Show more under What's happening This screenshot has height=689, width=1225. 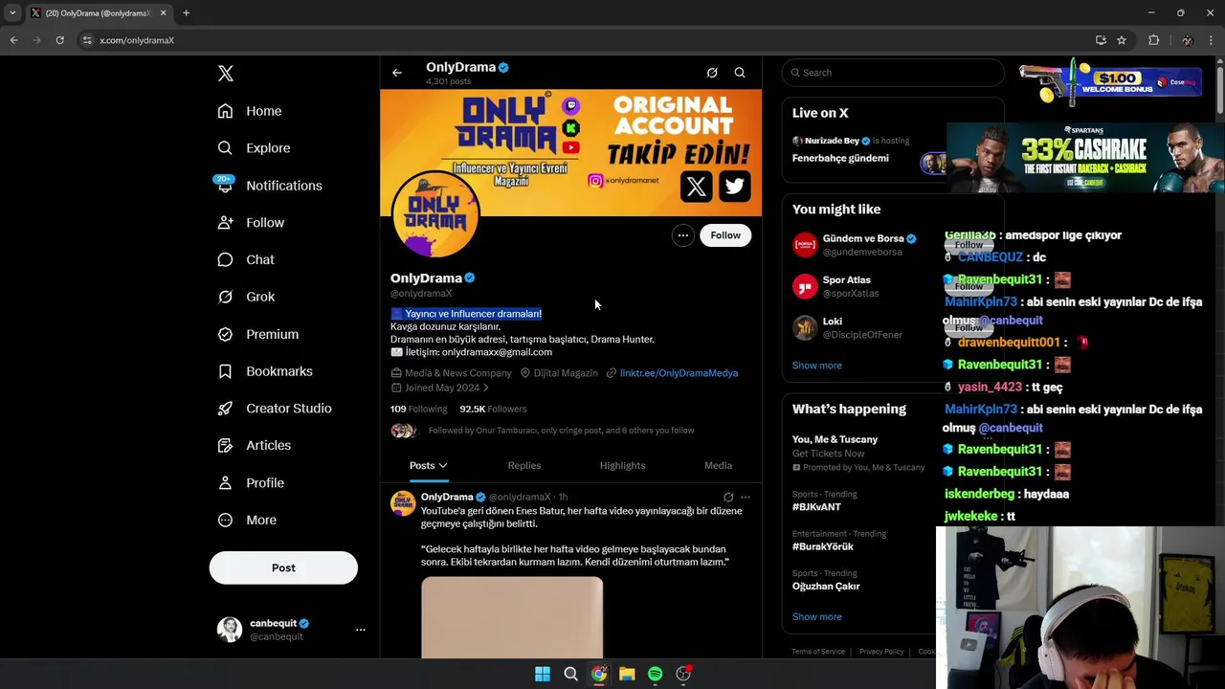click(817, 617)
